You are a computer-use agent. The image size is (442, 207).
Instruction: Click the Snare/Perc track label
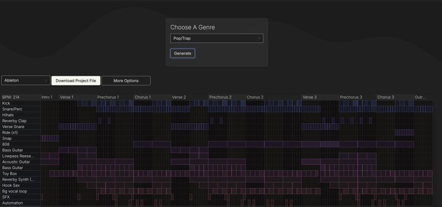tap(12, 109)
